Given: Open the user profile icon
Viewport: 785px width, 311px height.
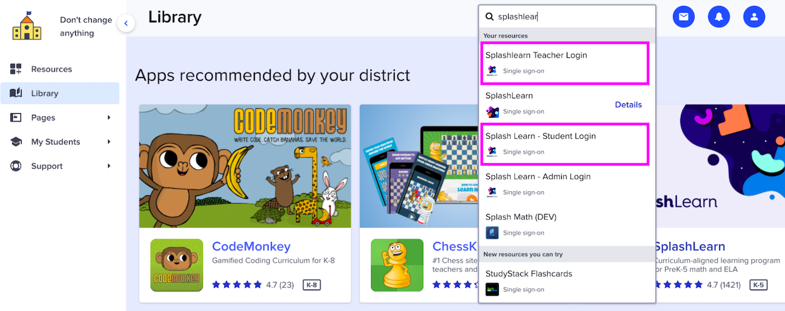Looking at the screenshot, I should [754, 16].
